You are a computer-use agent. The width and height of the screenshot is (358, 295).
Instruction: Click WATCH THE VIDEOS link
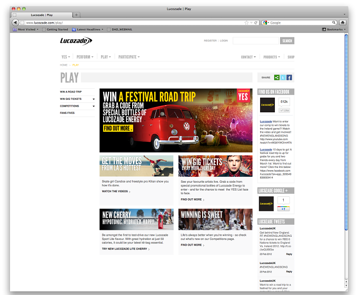116,192
